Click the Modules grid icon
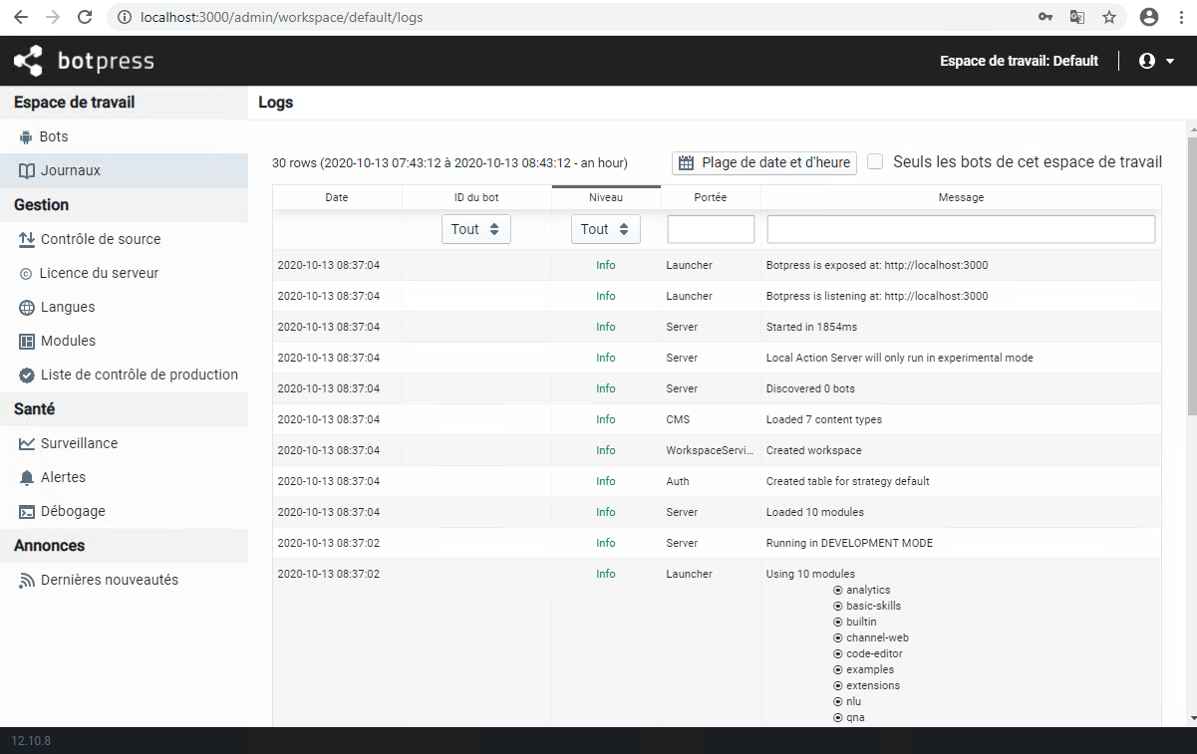Viewport: 1197px width, 754px height. click(26, 341)
